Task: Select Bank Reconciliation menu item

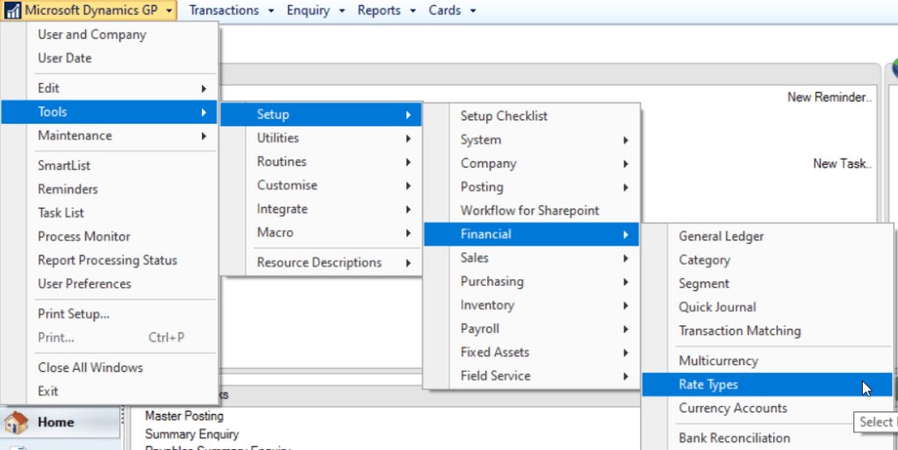Action: coord(734,438)
